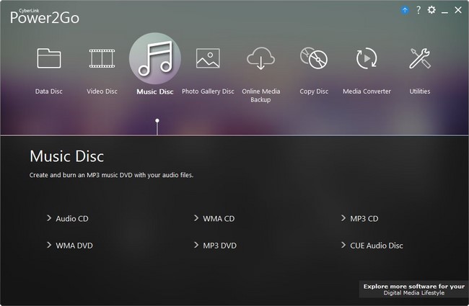Open settings with the gear icon
Image resolution: width=469 pixels, height=306 pixels.
tap(431, 10)
